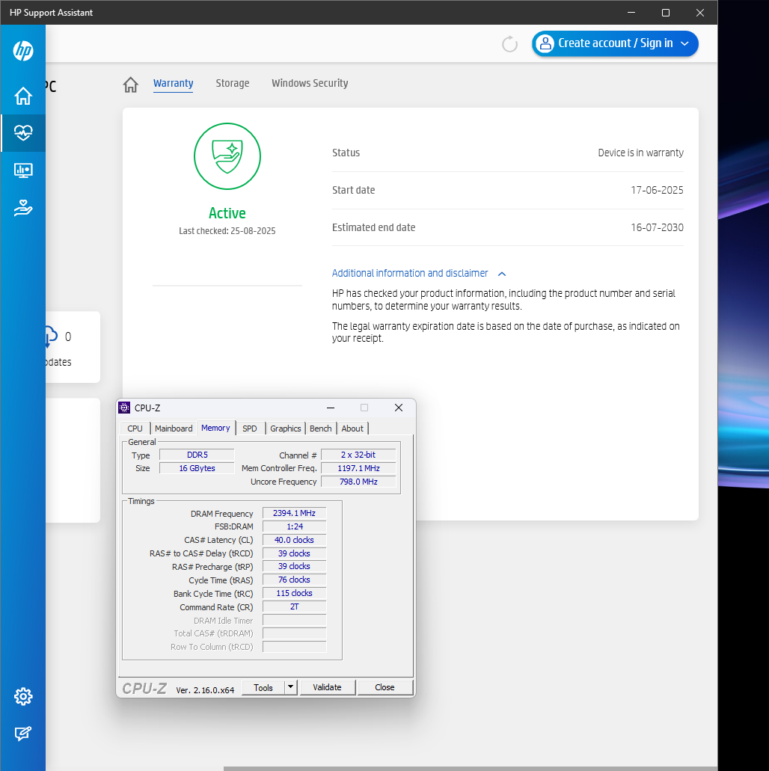Close CPU-Z with the title bar X

[x=399, y=408]
